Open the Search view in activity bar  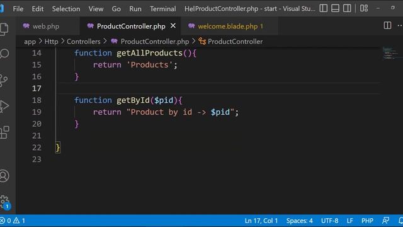[x=4, y=54]
